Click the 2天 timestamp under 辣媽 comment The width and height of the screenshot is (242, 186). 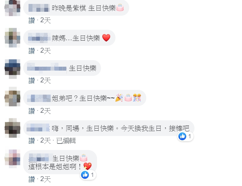[45, 51]
